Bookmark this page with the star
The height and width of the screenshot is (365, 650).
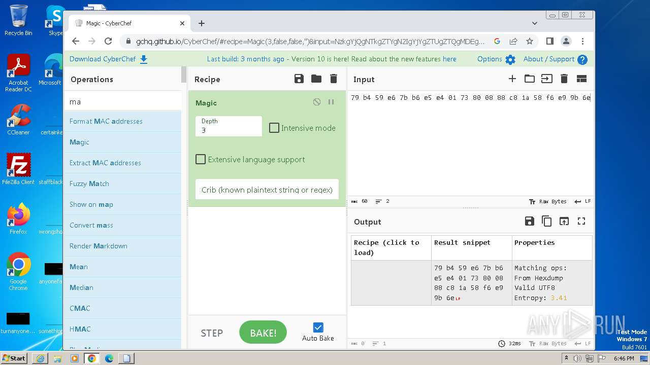(x=530, y=42)
